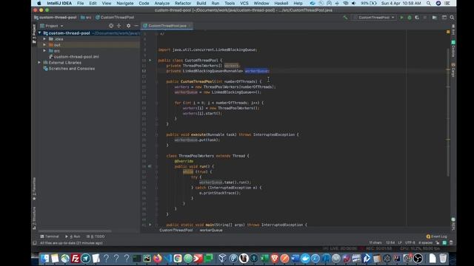474x266 pixels.
Task: Open Project panel gear settings
Action: pyautogui.click(x=128, y=26)
